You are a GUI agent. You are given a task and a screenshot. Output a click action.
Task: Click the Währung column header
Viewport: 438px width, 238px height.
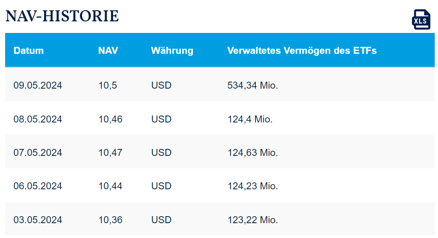(172, 51)
